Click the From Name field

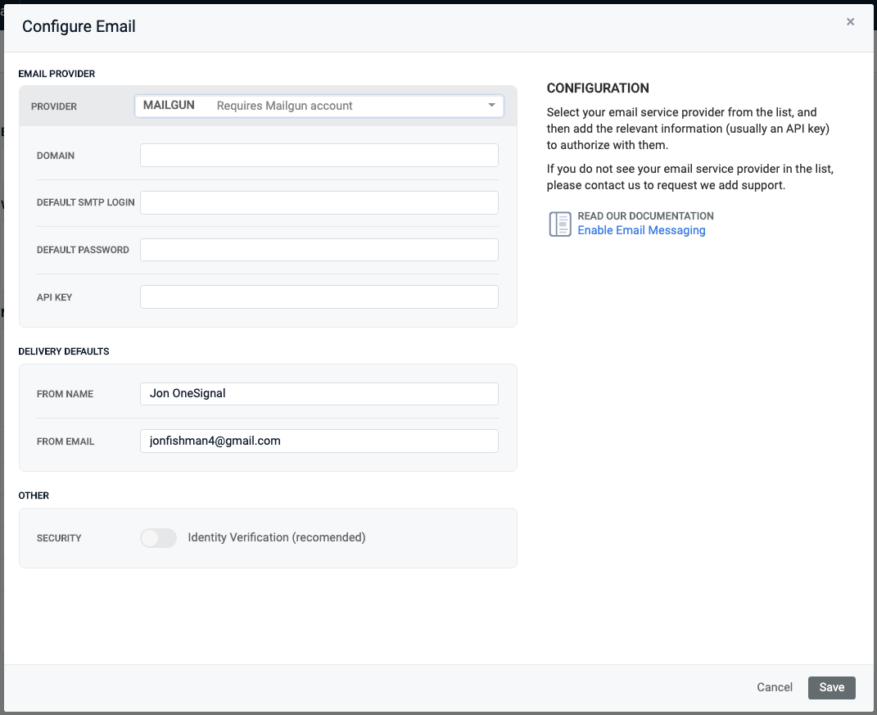[319, 394]
